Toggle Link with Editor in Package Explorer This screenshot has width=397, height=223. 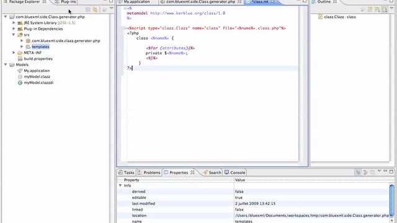click(95, 10)
